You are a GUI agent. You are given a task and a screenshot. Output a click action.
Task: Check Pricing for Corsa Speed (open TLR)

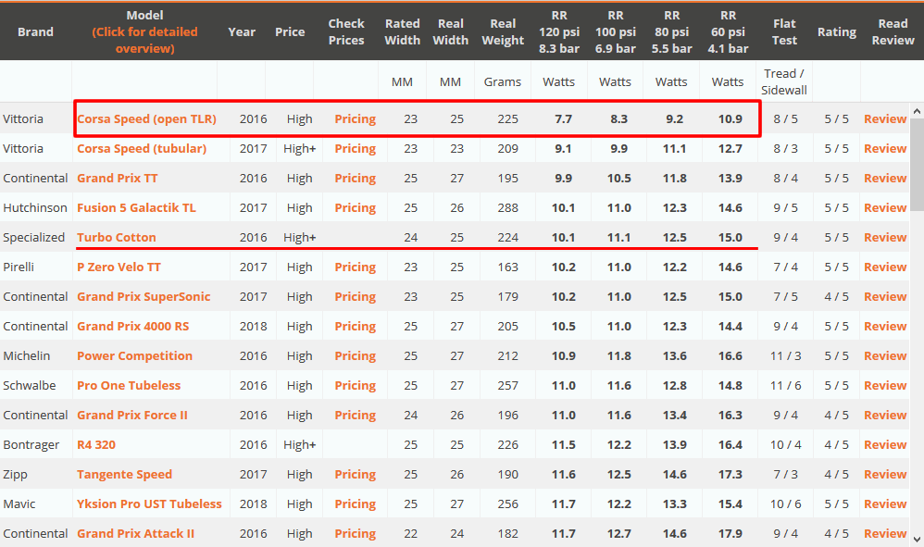coord(356,119)
